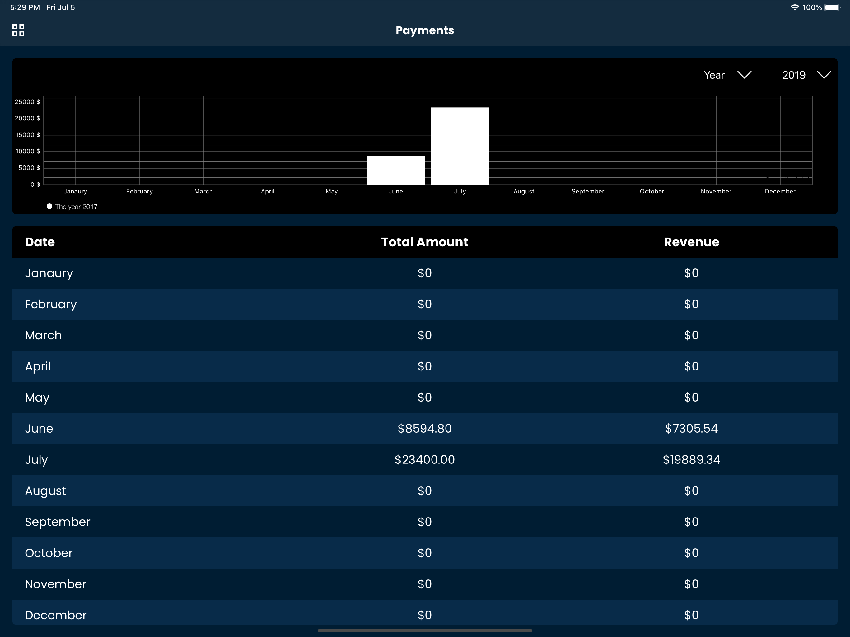Image resolution: width=850 pixels, height=637 pixels.
Task: Click the Total Amount column header
Action: 424,242
